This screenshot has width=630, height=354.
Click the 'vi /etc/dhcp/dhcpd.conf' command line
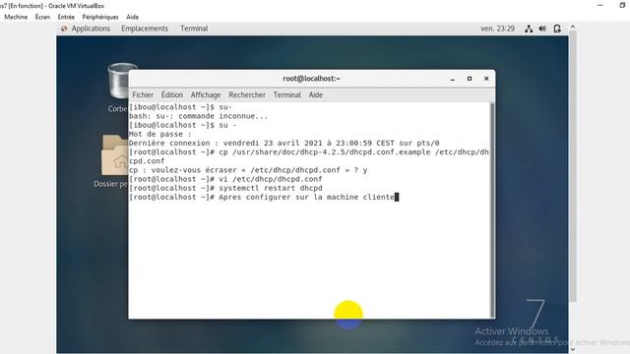click(x=225, y=179)
